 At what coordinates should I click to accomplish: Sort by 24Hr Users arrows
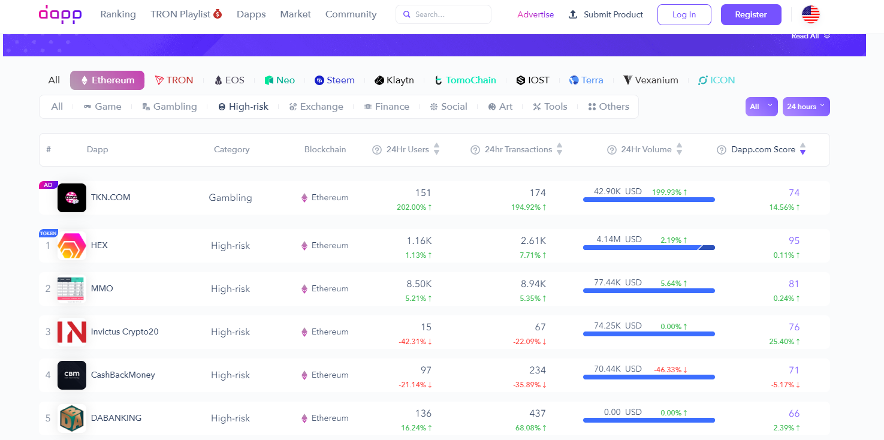[437, 149]
